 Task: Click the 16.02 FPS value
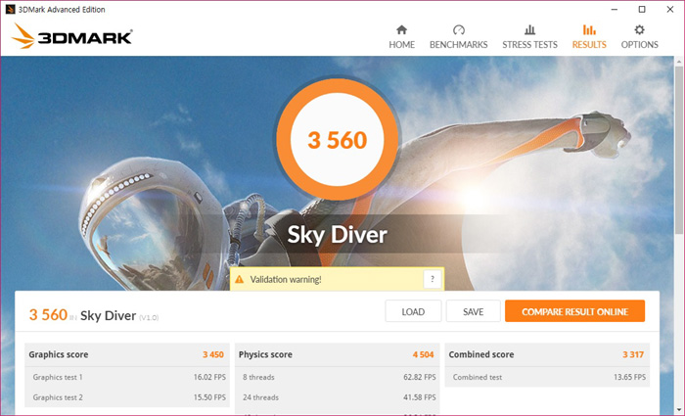pyautogui.click(x=209, y=377)
